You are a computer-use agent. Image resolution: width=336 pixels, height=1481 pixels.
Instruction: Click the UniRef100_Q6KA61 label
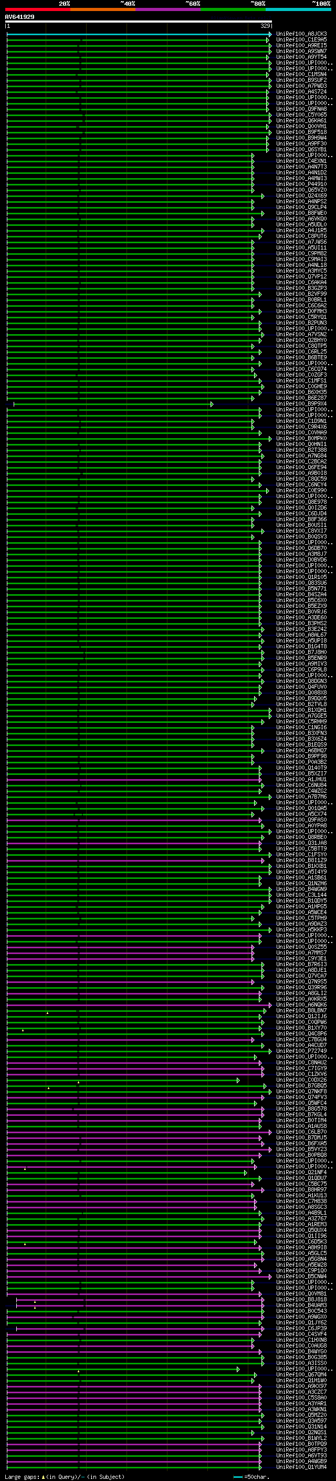pos(301,121)
